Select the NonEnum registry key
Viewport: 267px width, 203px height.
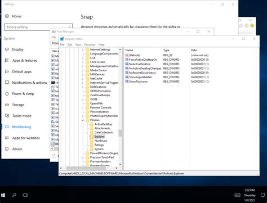coord(101,141)
